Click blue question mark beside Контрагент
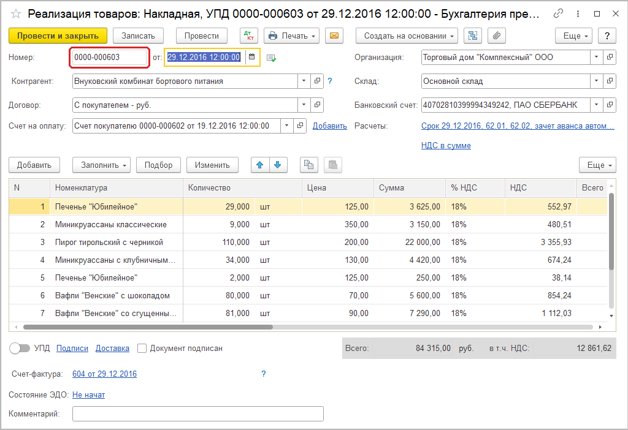Screen dimensions: 628x430 330,81
